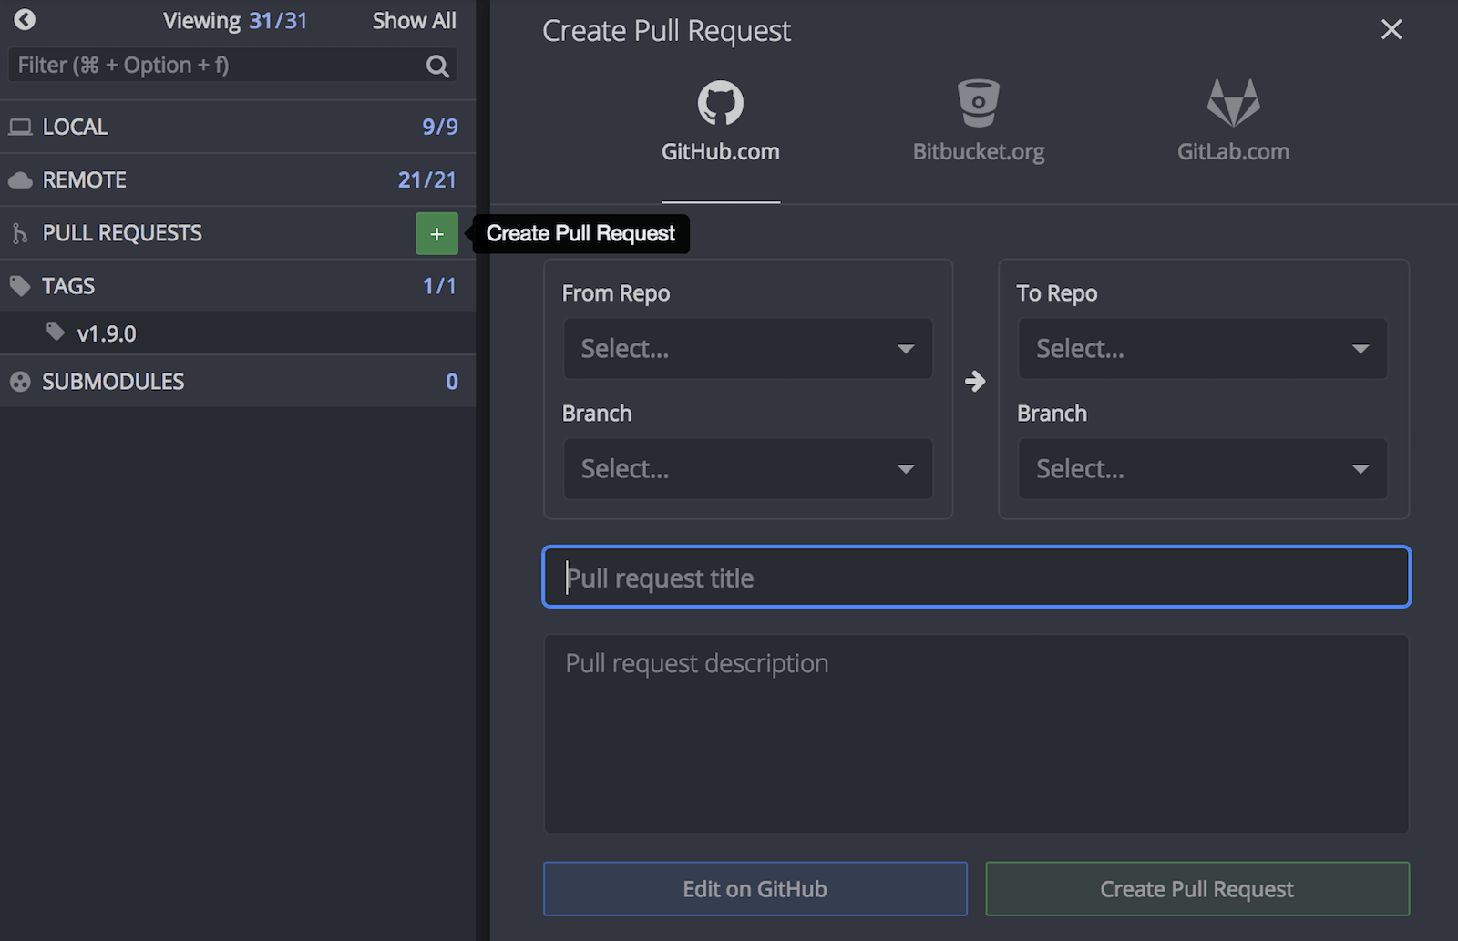Click Show All in the sidebar header

(x=415, y=20)
